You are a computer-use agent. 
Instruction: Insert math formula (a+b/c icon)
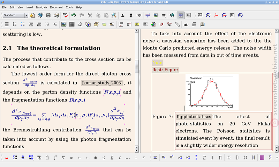tap(148, 15)
